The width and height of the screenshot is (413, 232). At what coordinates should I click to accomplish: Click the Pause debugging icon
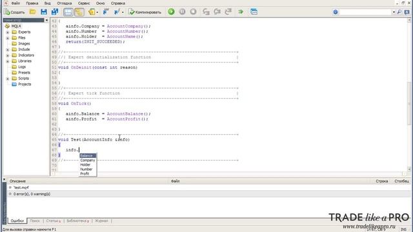[182, 12]
